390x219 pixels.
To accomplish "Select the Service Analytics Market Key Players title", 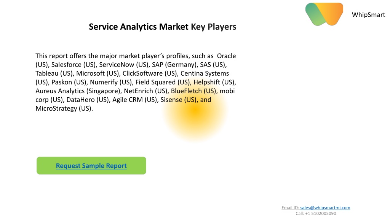I will click(162, 27).
